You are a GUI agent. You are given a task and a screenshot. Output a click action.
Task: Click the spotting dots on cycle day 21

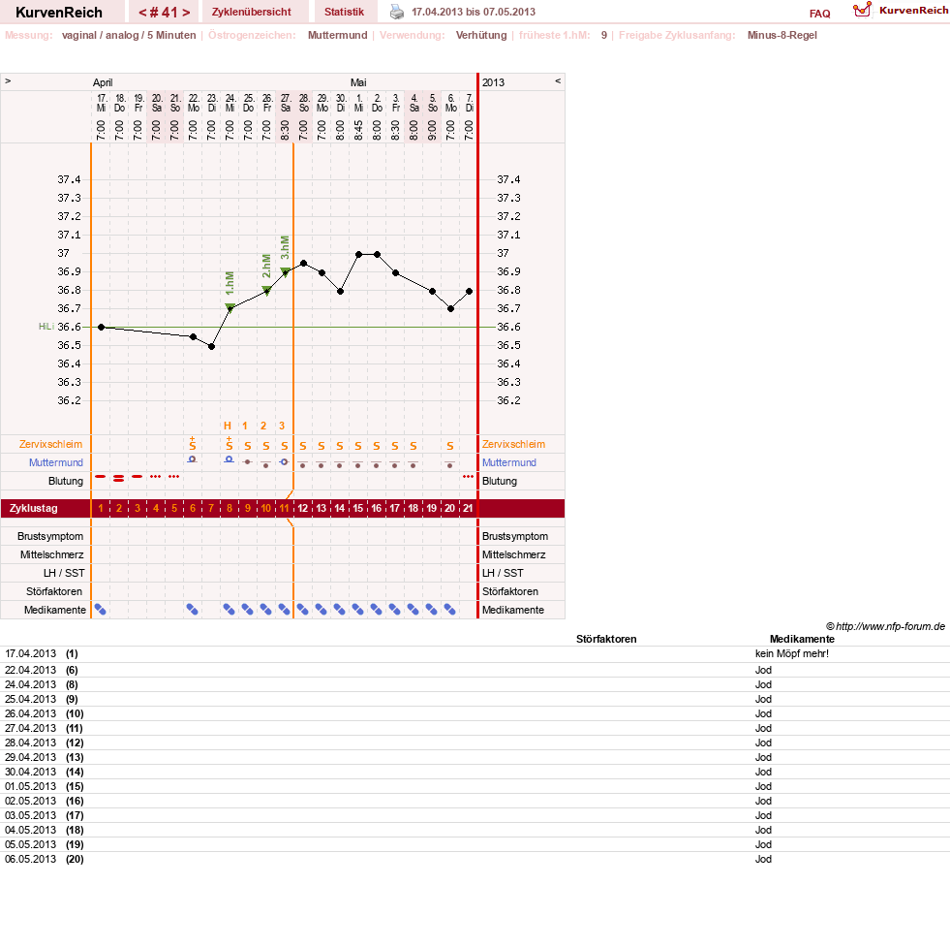point(468,477)
